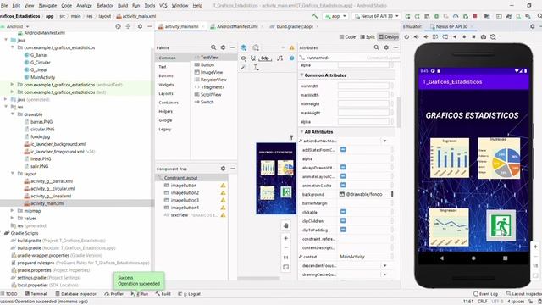The width and height of the screenshot is (542, 305).
Task: Toggle the View Options eye icon
Action: [243, 58]
